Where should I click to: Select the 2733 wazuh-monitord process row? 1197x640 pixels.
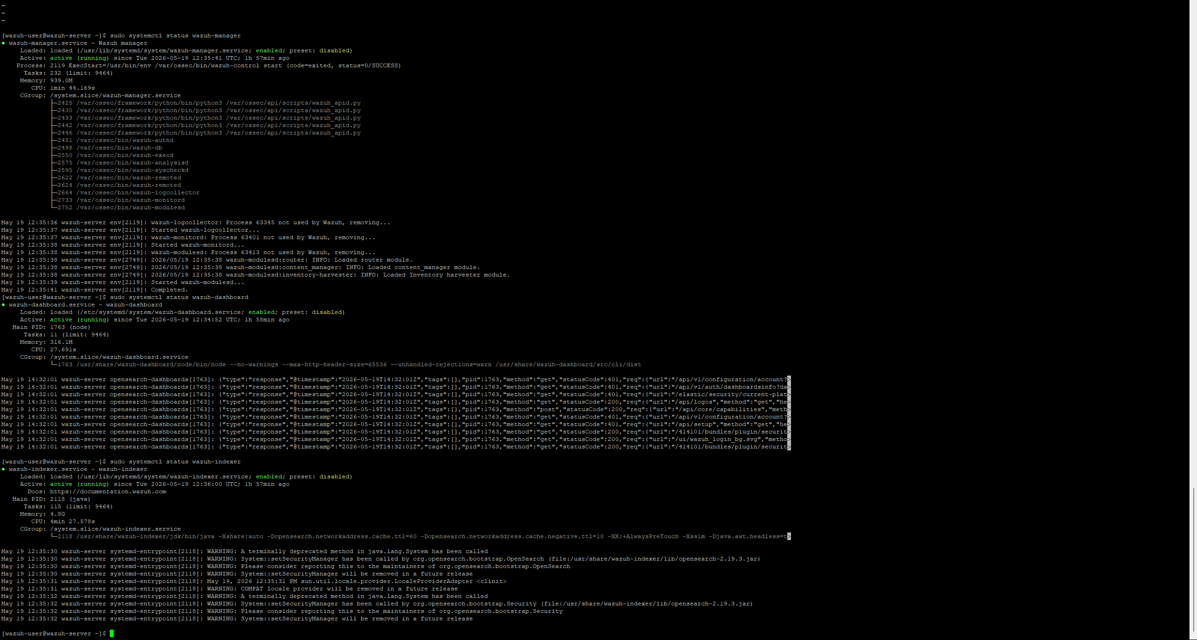tap(118, 200)
